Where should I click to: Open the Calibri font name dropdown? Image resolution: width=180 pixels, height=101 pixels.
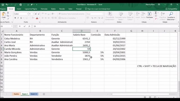(x=28, y=14)
